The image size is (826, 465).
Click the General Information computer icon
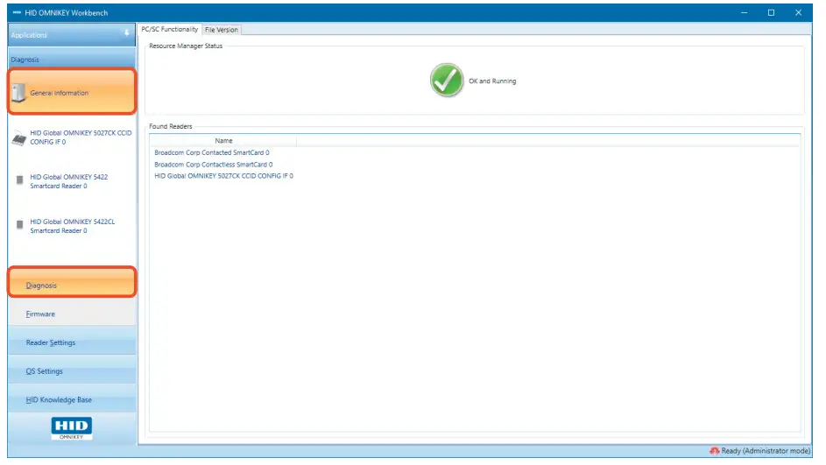18,93
